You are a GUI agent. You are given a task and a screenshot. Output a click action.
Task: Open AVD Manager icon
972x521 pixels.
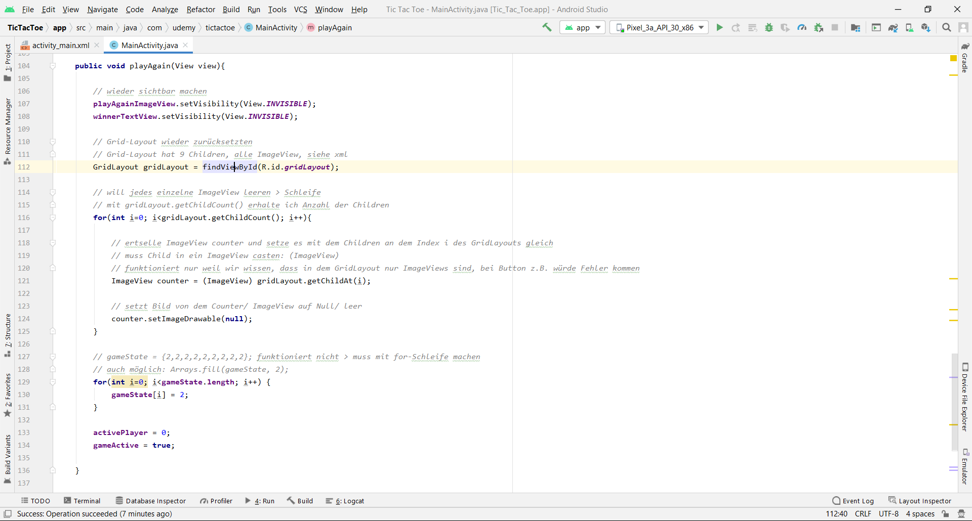910,27
